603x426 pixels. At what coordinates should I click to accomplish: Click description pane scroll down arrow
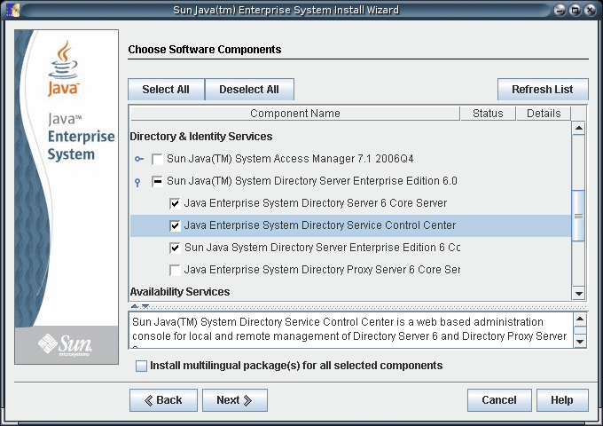580,341
